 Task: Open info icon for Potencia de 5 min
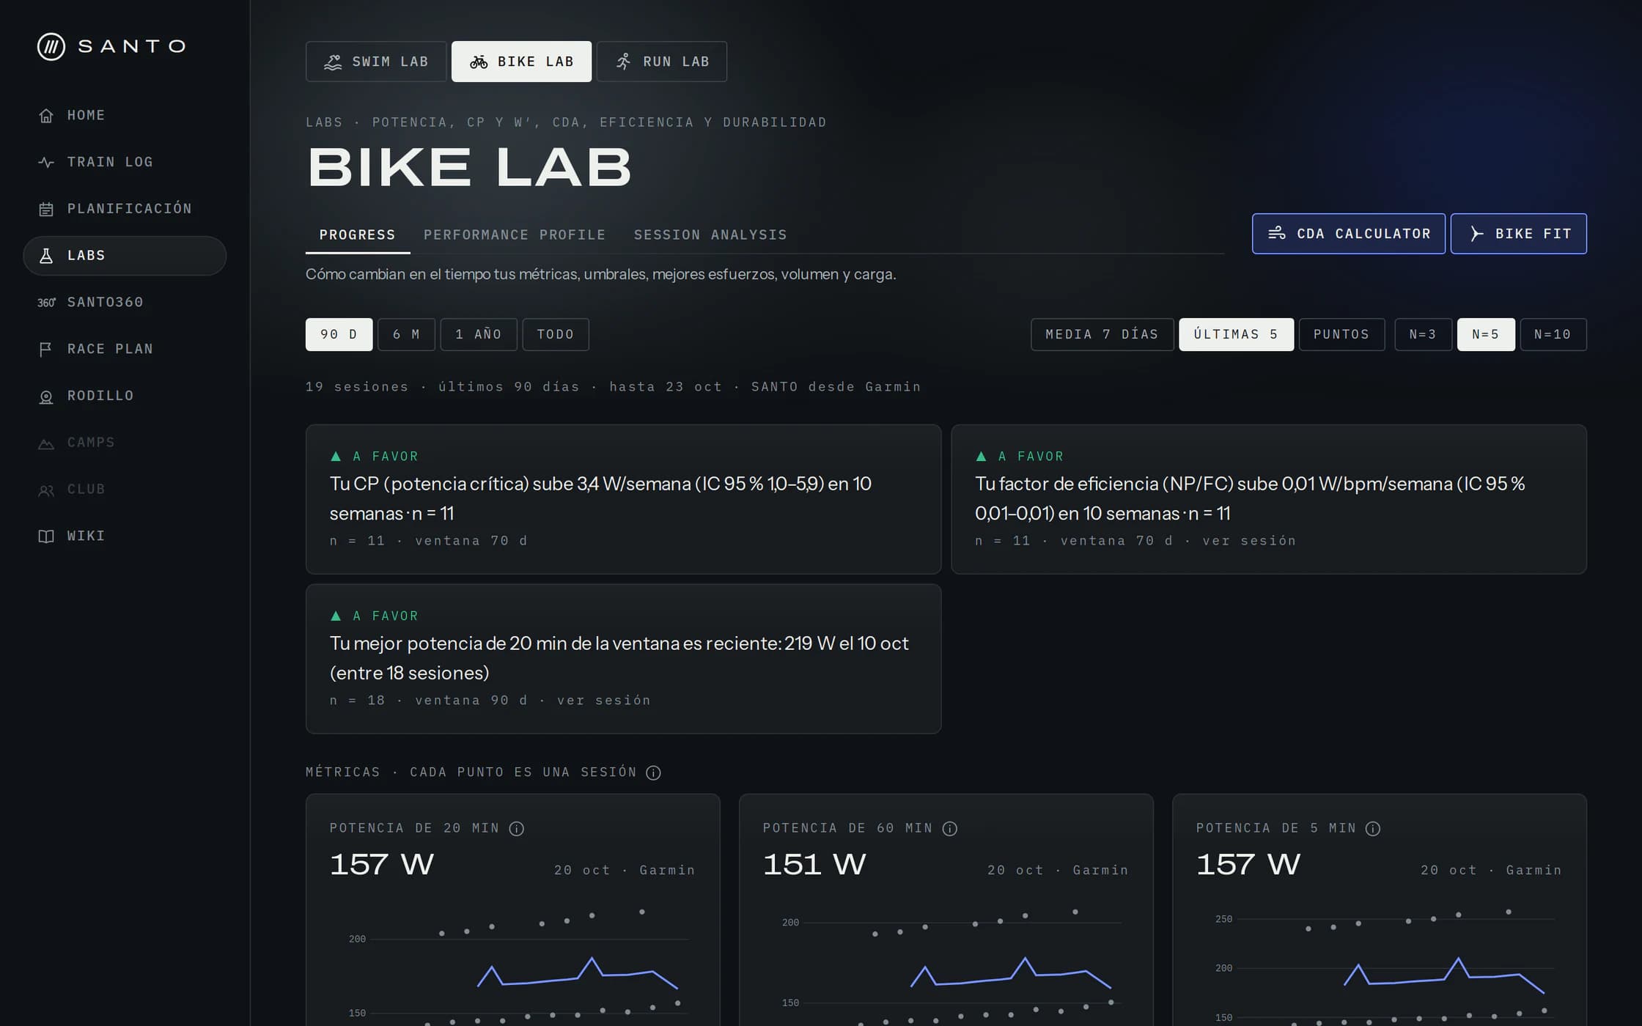point(1373,828)
